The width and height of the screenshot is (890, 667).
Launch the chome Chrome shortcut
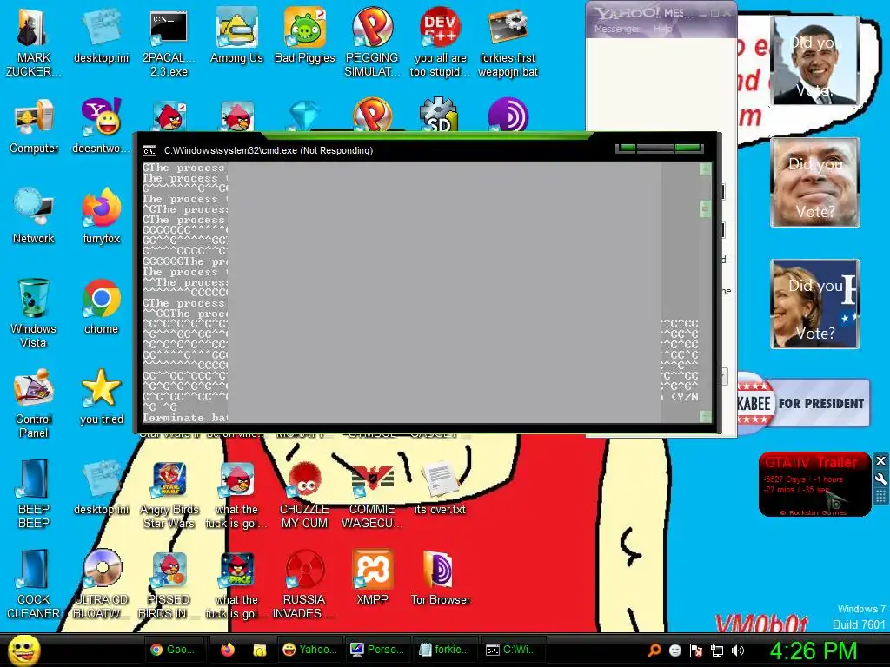[101, 307]
